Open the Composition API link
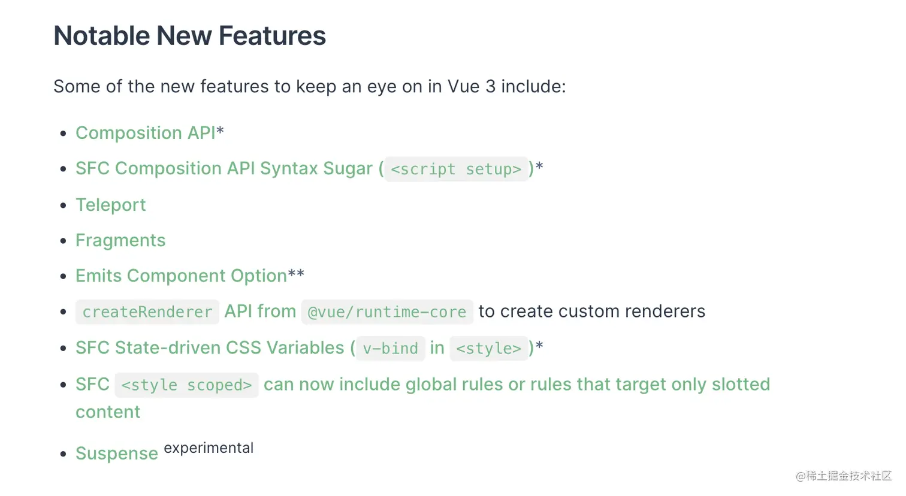Screen dimensions: 906x496 (145, 133)
